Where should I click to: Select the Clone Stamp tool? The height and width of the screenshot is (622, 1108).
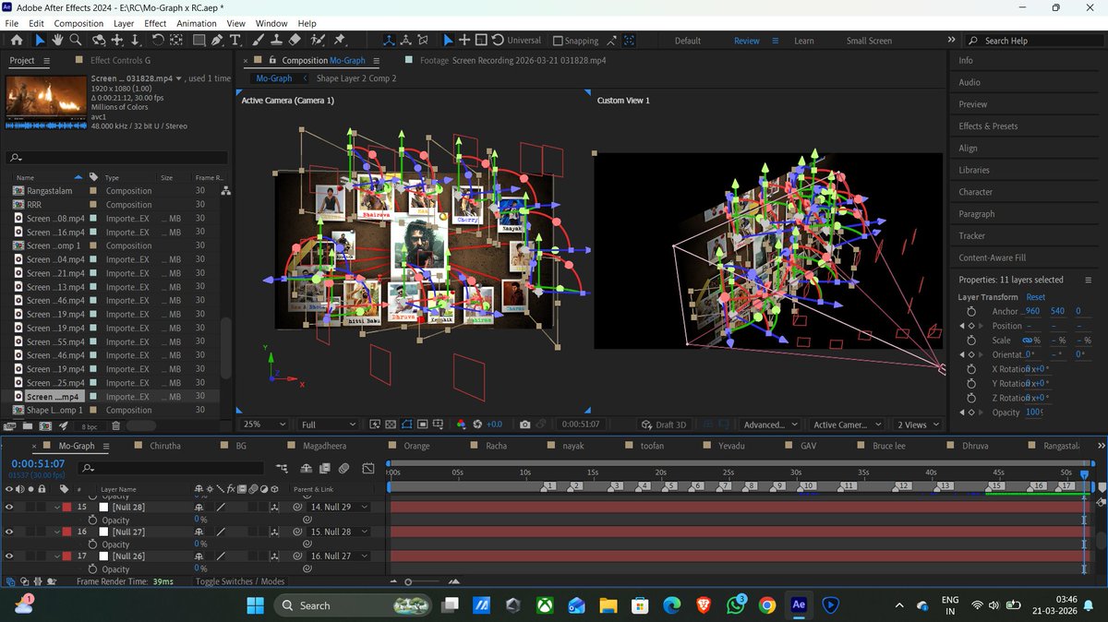(x=276, y=41)
